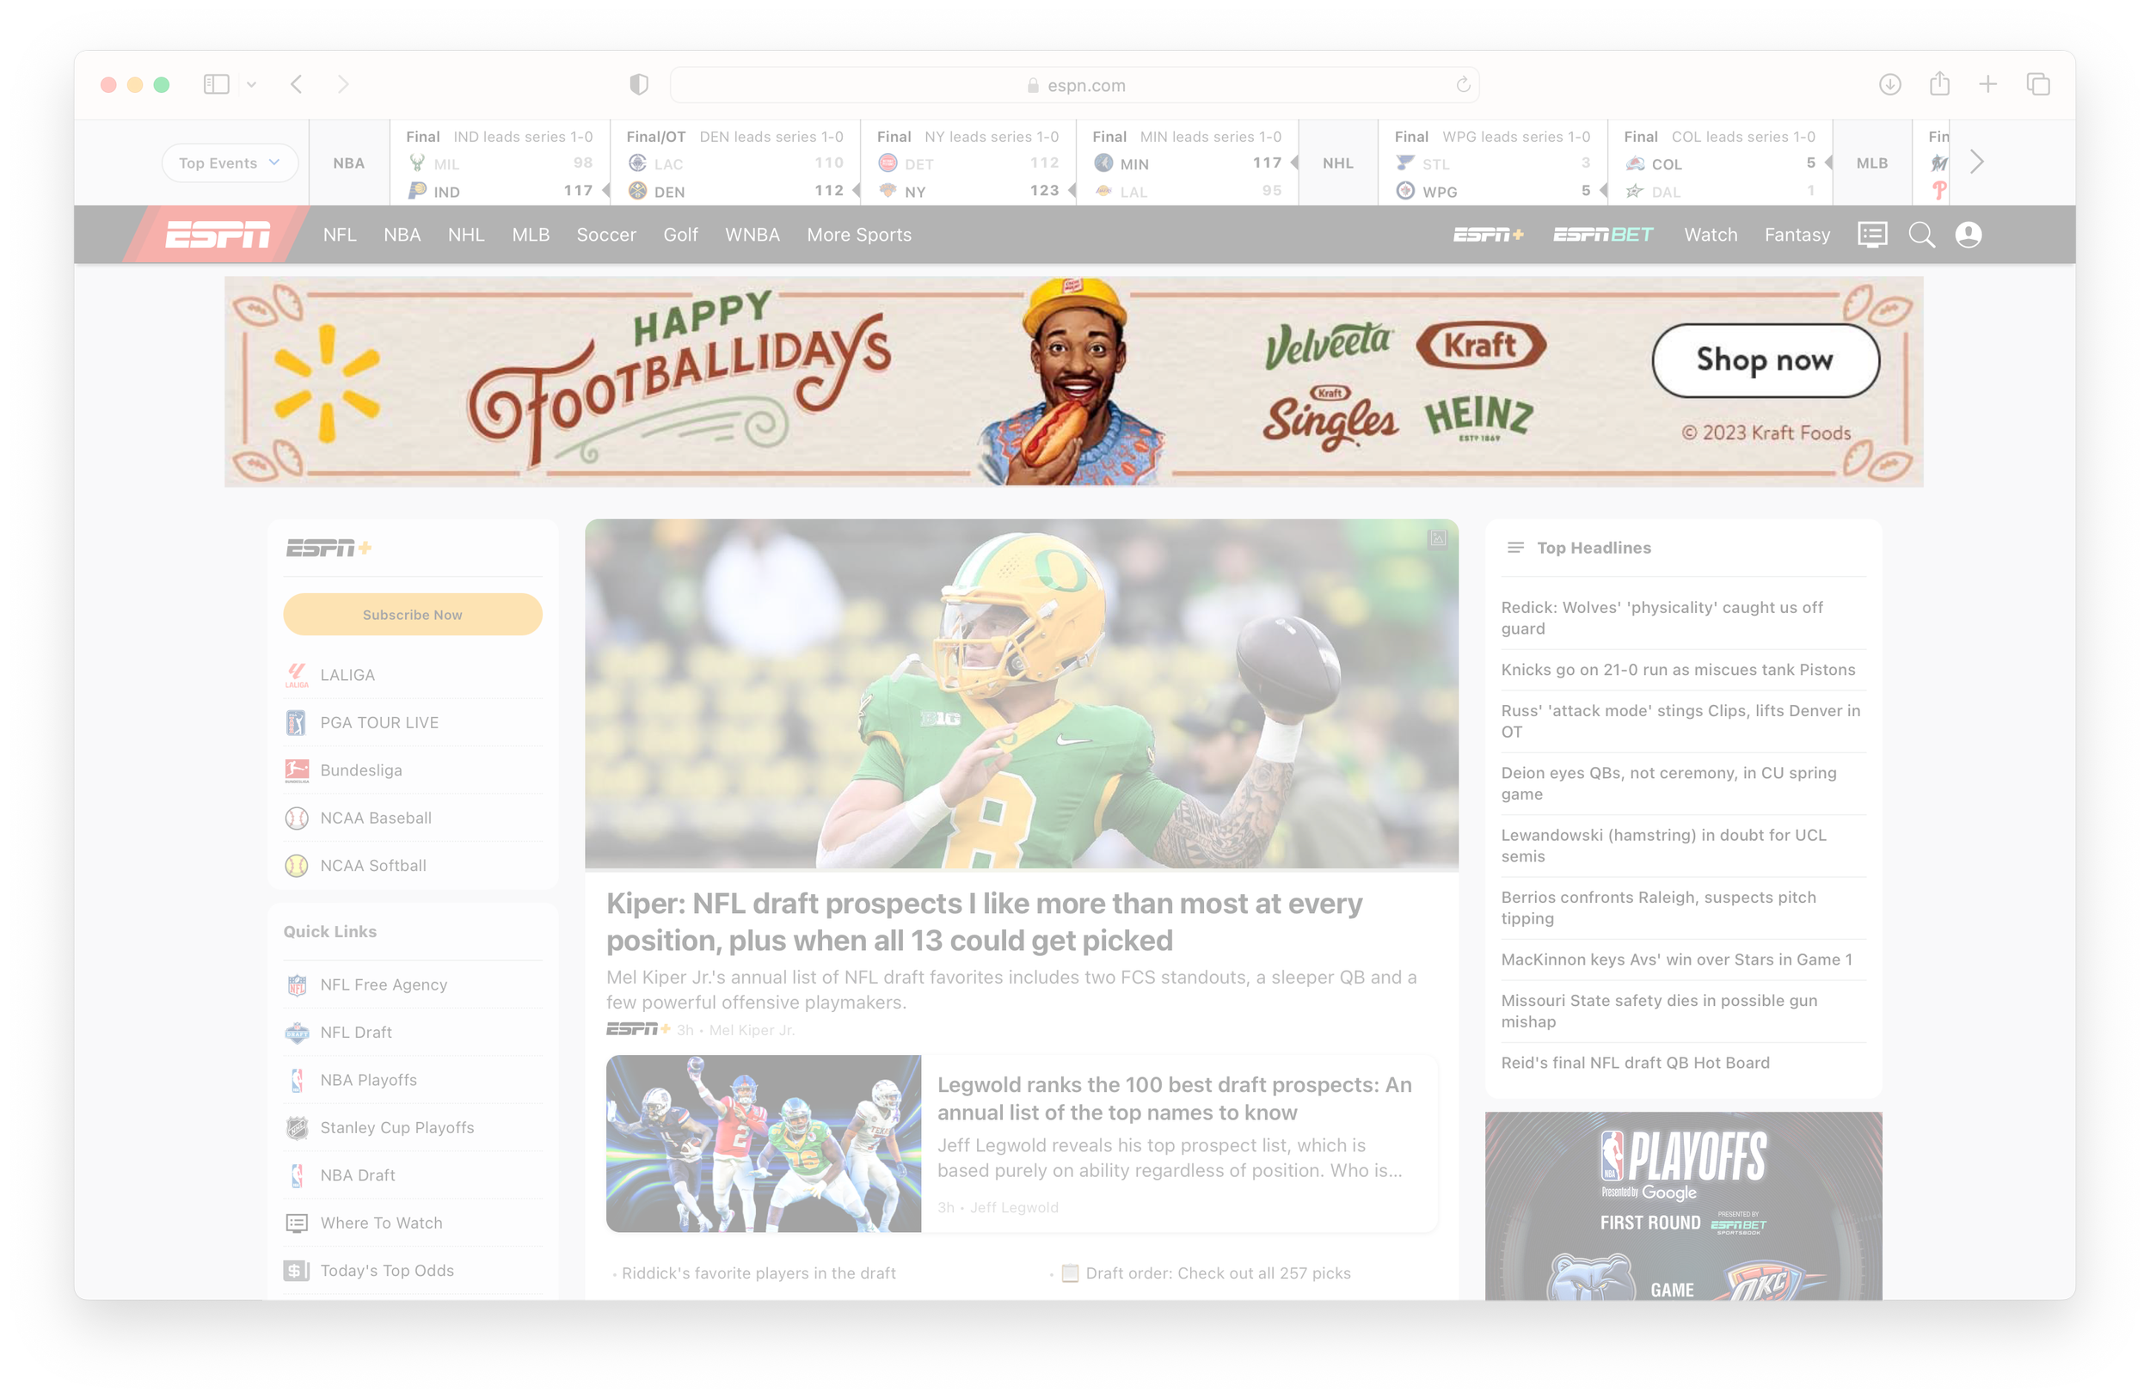Image resolution: width=2150 pixels, height=1398 pixels.
Task: Open Where To Watch quick link
Action: (413, 1223)
